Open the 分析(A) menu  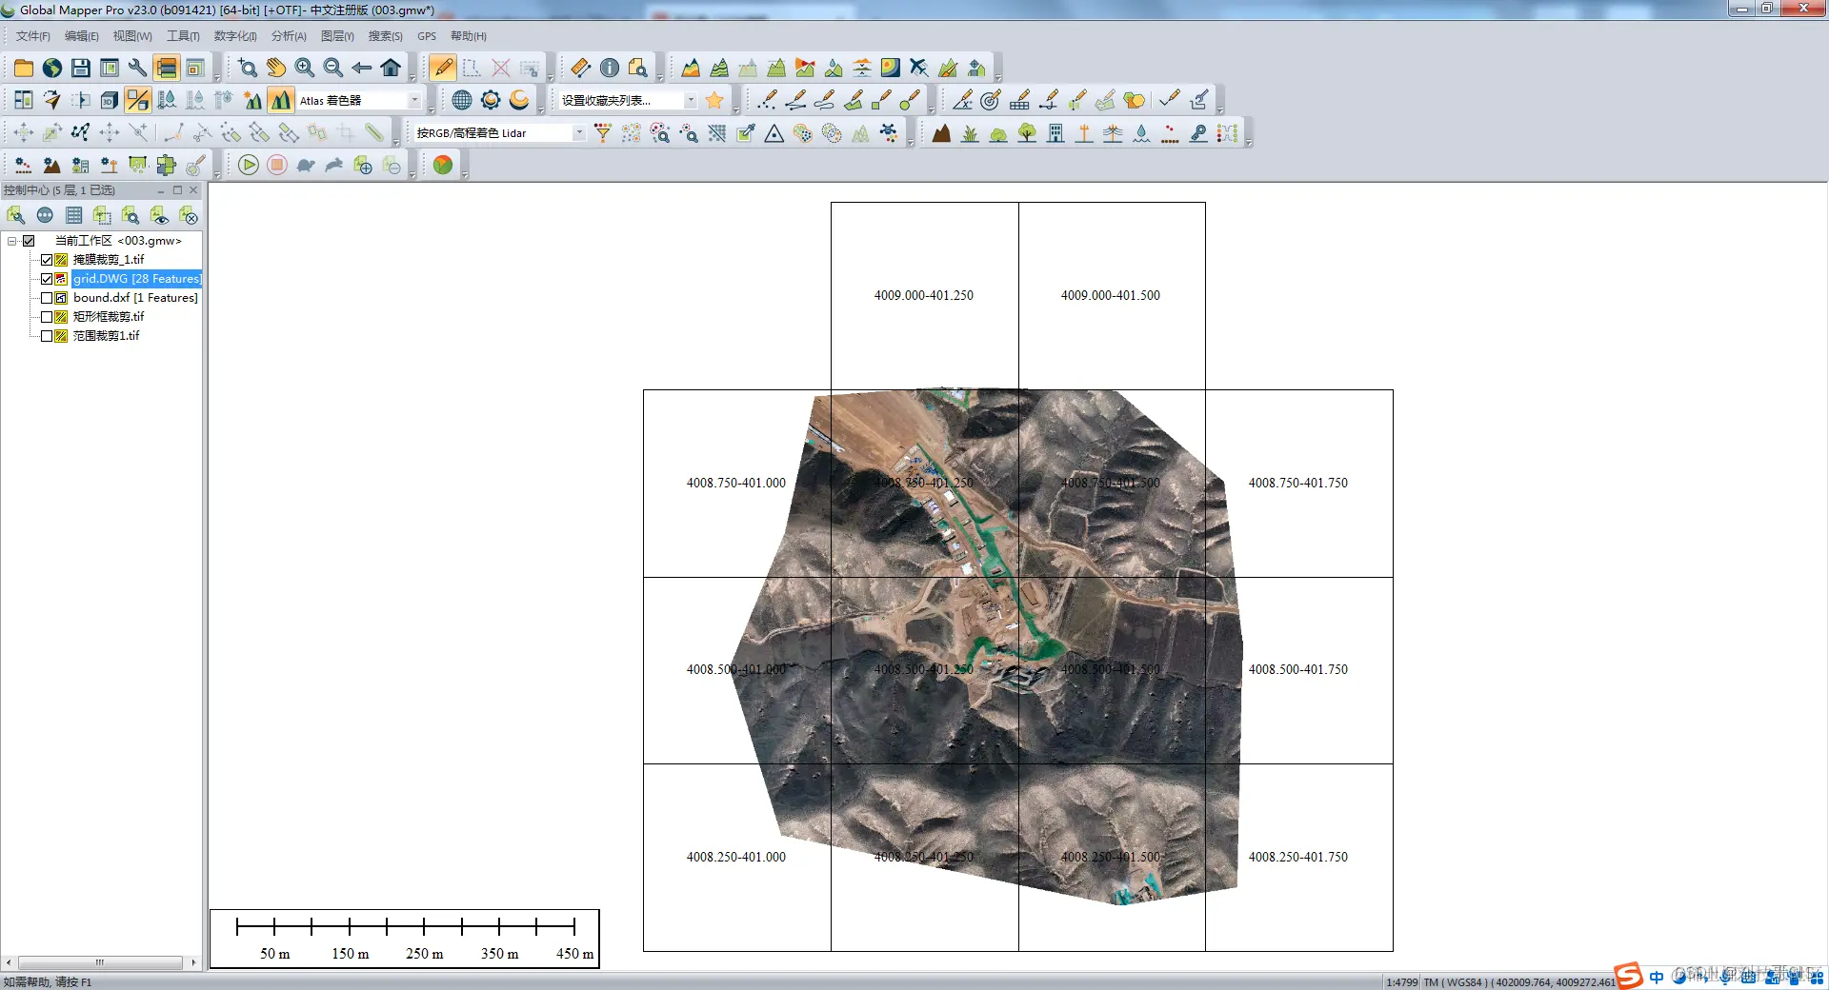tap(289, 36)
